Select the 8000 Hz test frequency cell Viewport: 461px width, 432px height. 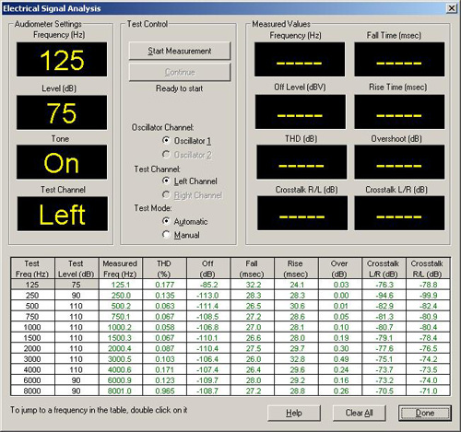[32, 391]
